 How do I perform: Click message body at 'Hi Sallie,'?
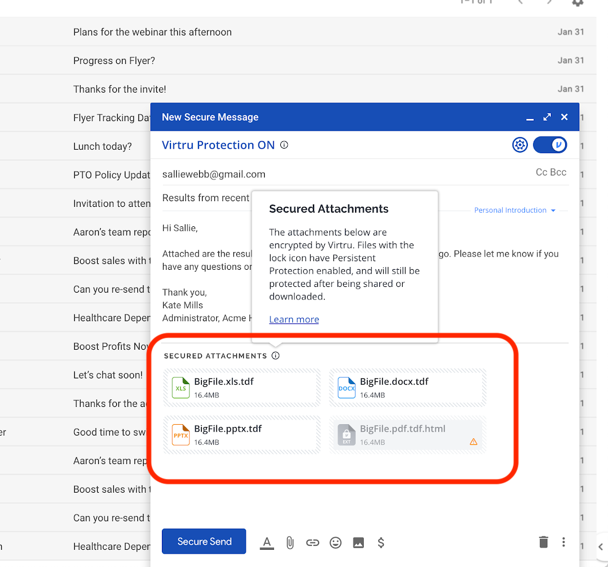click(x=180, y=228)
